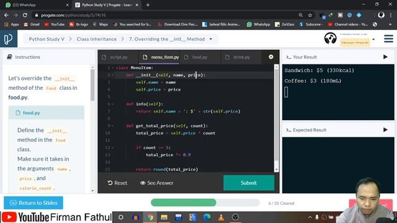Click the lesson progress bar
The width and height of the screenshot is (397, 223).
205,203
